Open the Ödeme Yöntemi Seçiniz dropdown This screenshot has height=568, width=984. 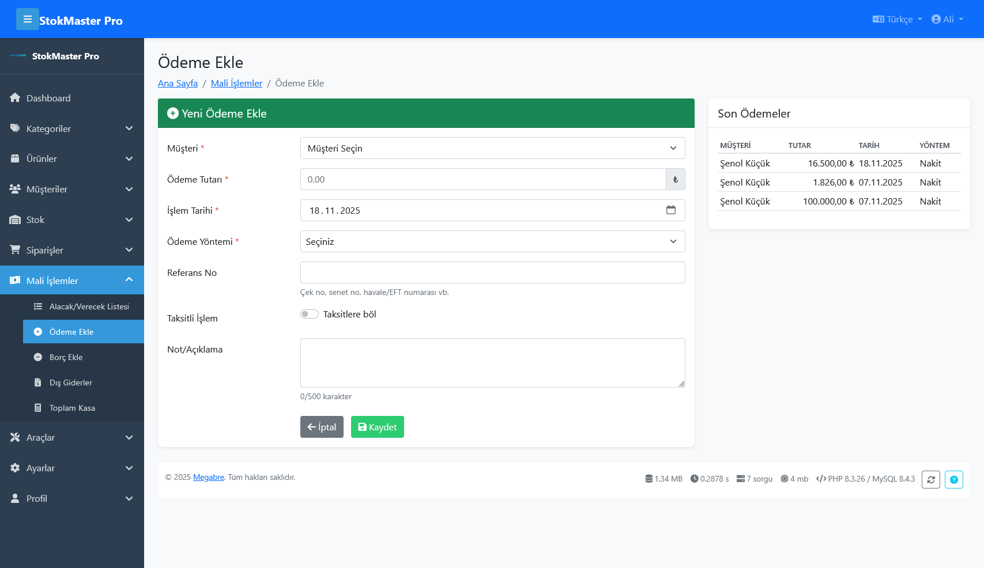coord(492,241)
